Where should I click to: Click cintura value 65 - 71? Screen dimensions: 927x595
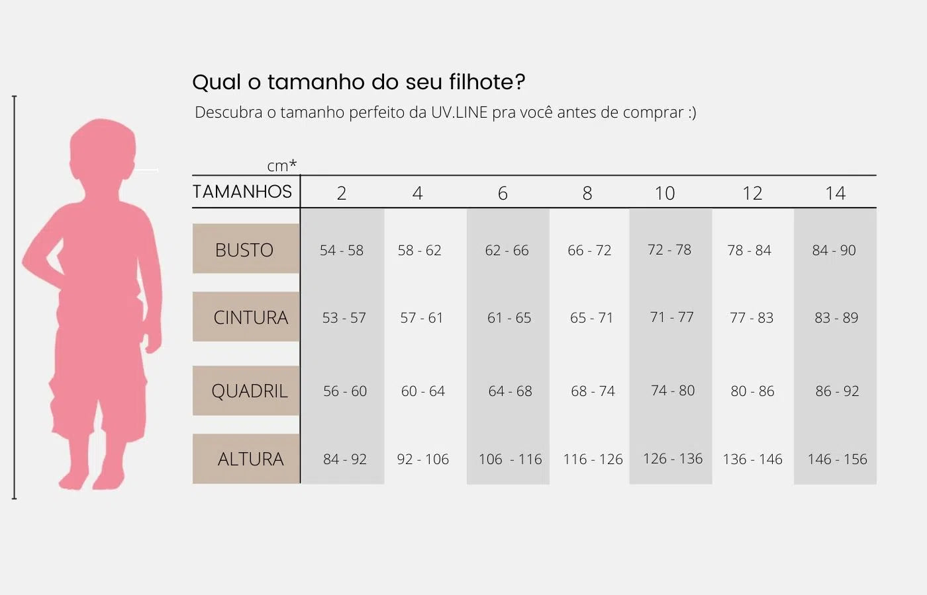click(x=591, y=318)
